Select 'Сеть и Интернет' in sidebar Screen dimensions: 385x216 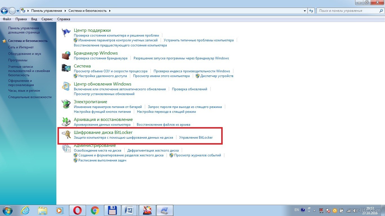[x=21, y=47]
